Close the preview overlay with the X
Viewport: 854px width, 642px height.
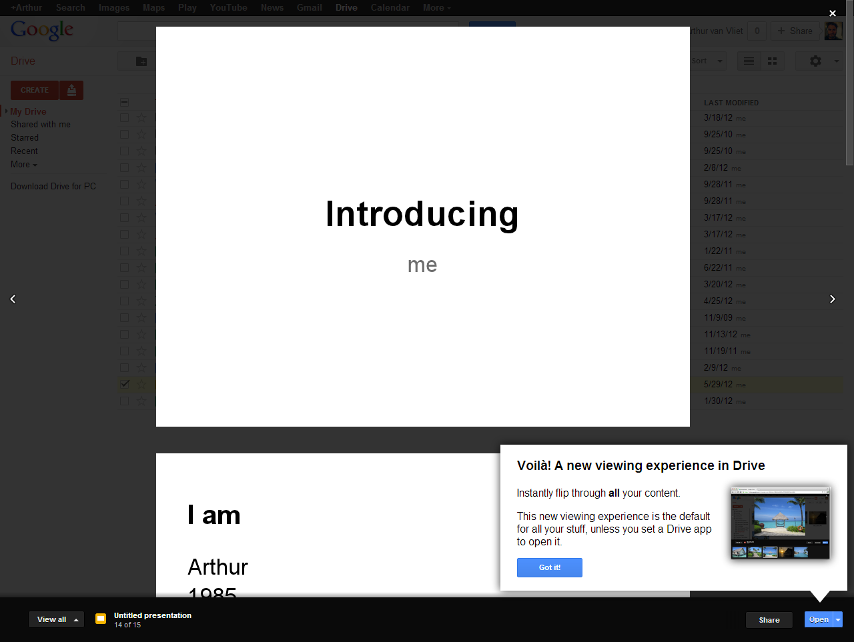click(x=833, y=13)
